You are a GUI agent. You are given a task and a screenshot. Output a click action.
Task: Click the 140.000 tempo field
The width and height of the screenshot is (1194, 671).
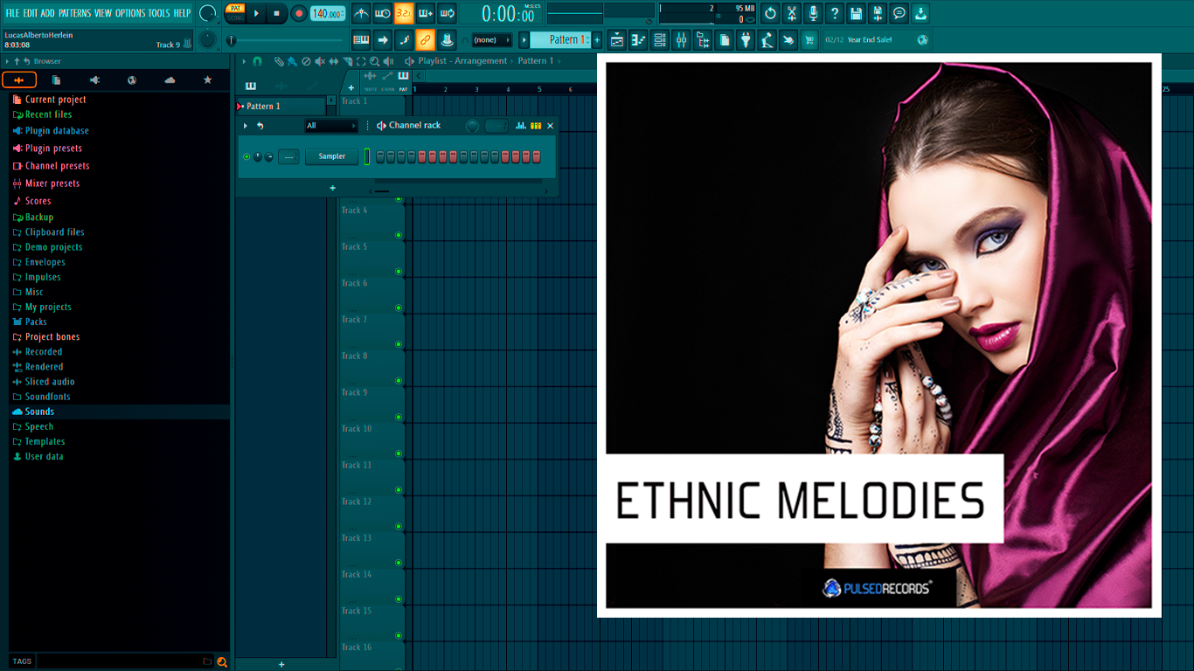[x=329, y=13]
